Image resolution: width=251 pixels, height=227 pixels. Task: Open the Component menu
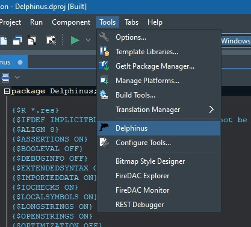pyautogui.click(x=71, y=22)
